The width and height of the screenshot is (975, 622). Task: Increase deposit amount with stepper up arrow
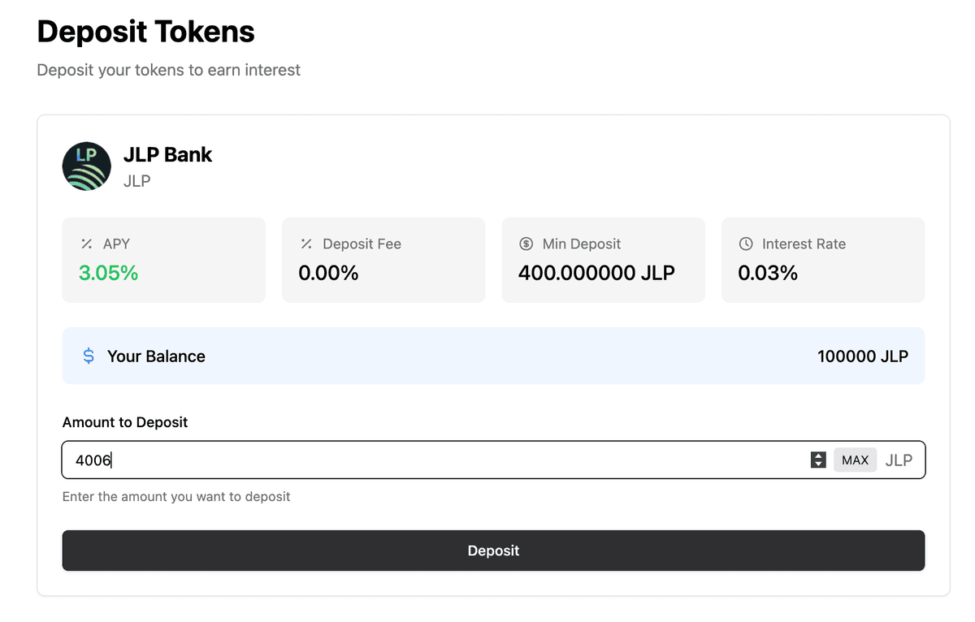(x=818, y=456)
